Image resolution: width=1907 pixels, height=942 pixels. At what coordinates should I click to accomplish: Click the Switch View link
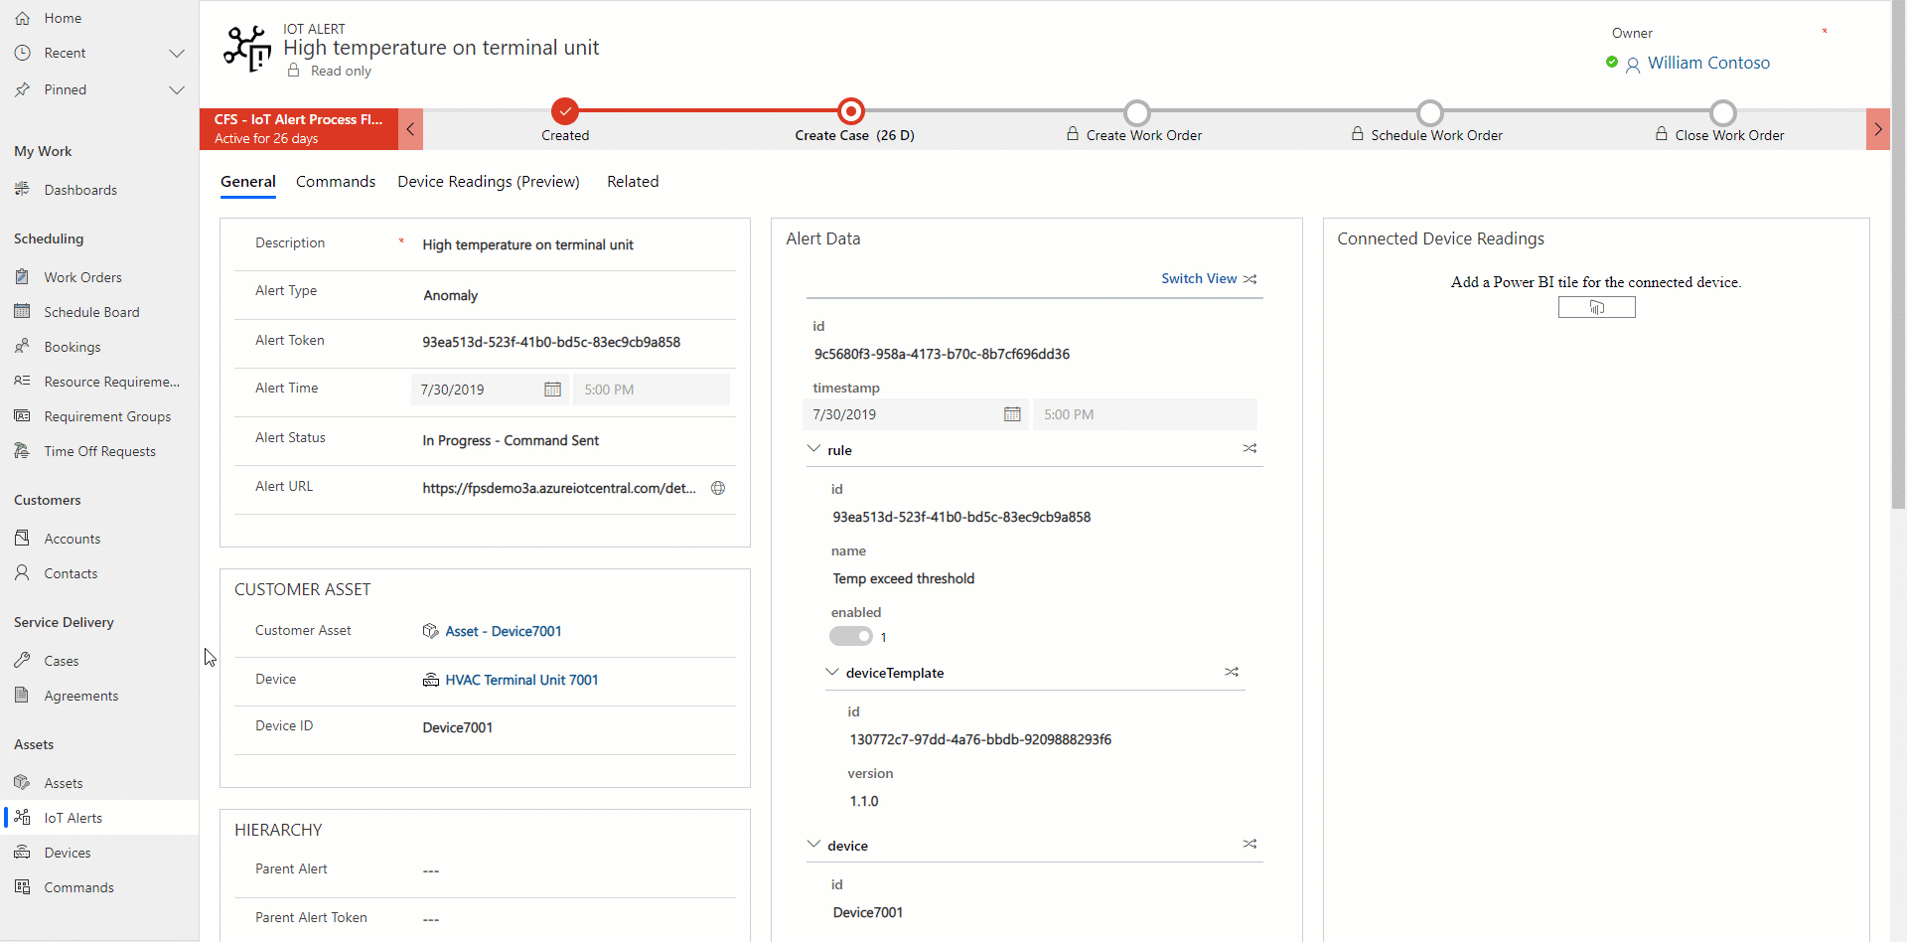(1199, 279)
